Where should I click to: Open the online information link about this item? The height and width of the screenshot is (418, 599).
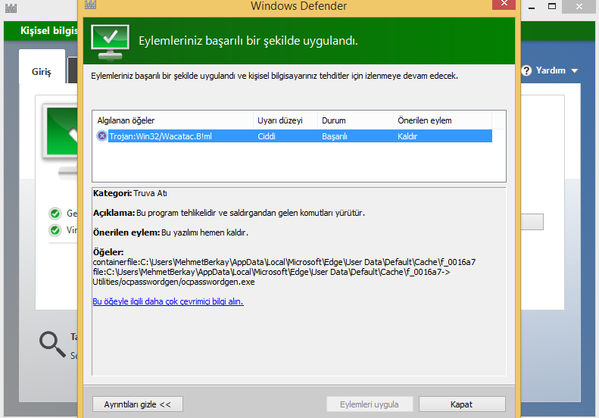168,301
